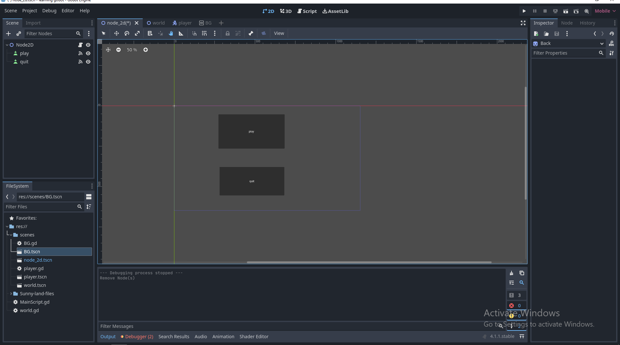
Task: Toggle visibility of the play node
Action: pos(88,53)
